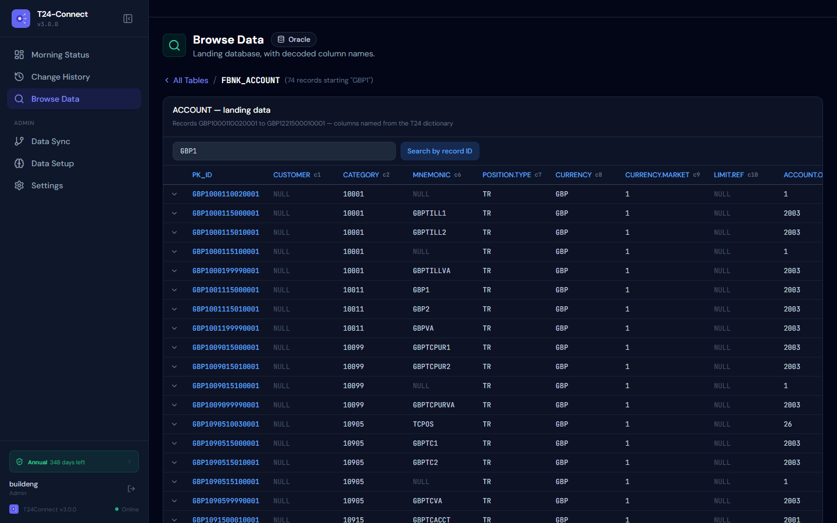Click mnemonic cell TCPOS
This screenshot has width=837, height=523.
423,424
